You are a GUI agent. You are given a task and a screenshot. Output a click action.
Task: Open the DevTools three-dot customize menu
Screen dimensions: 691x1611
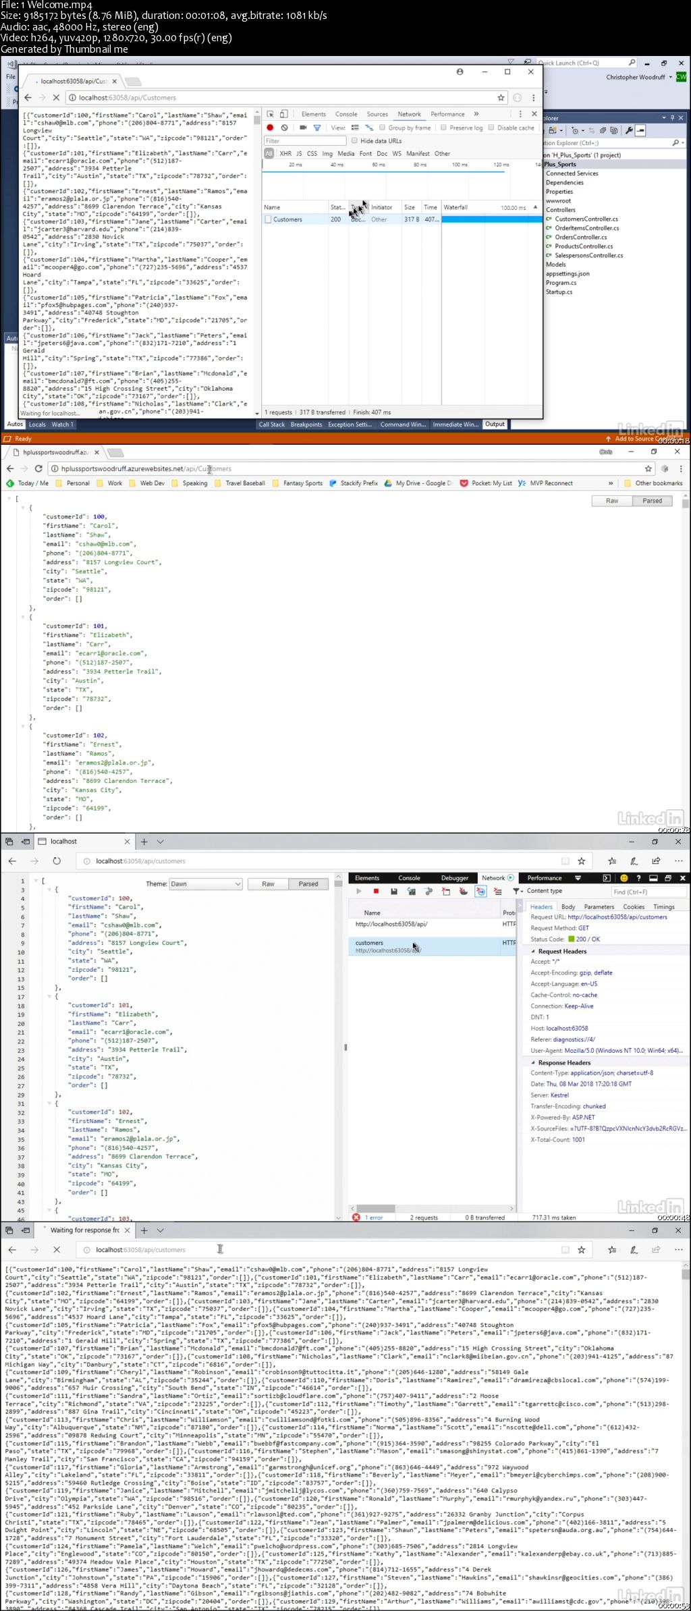[x=522, y=114]
